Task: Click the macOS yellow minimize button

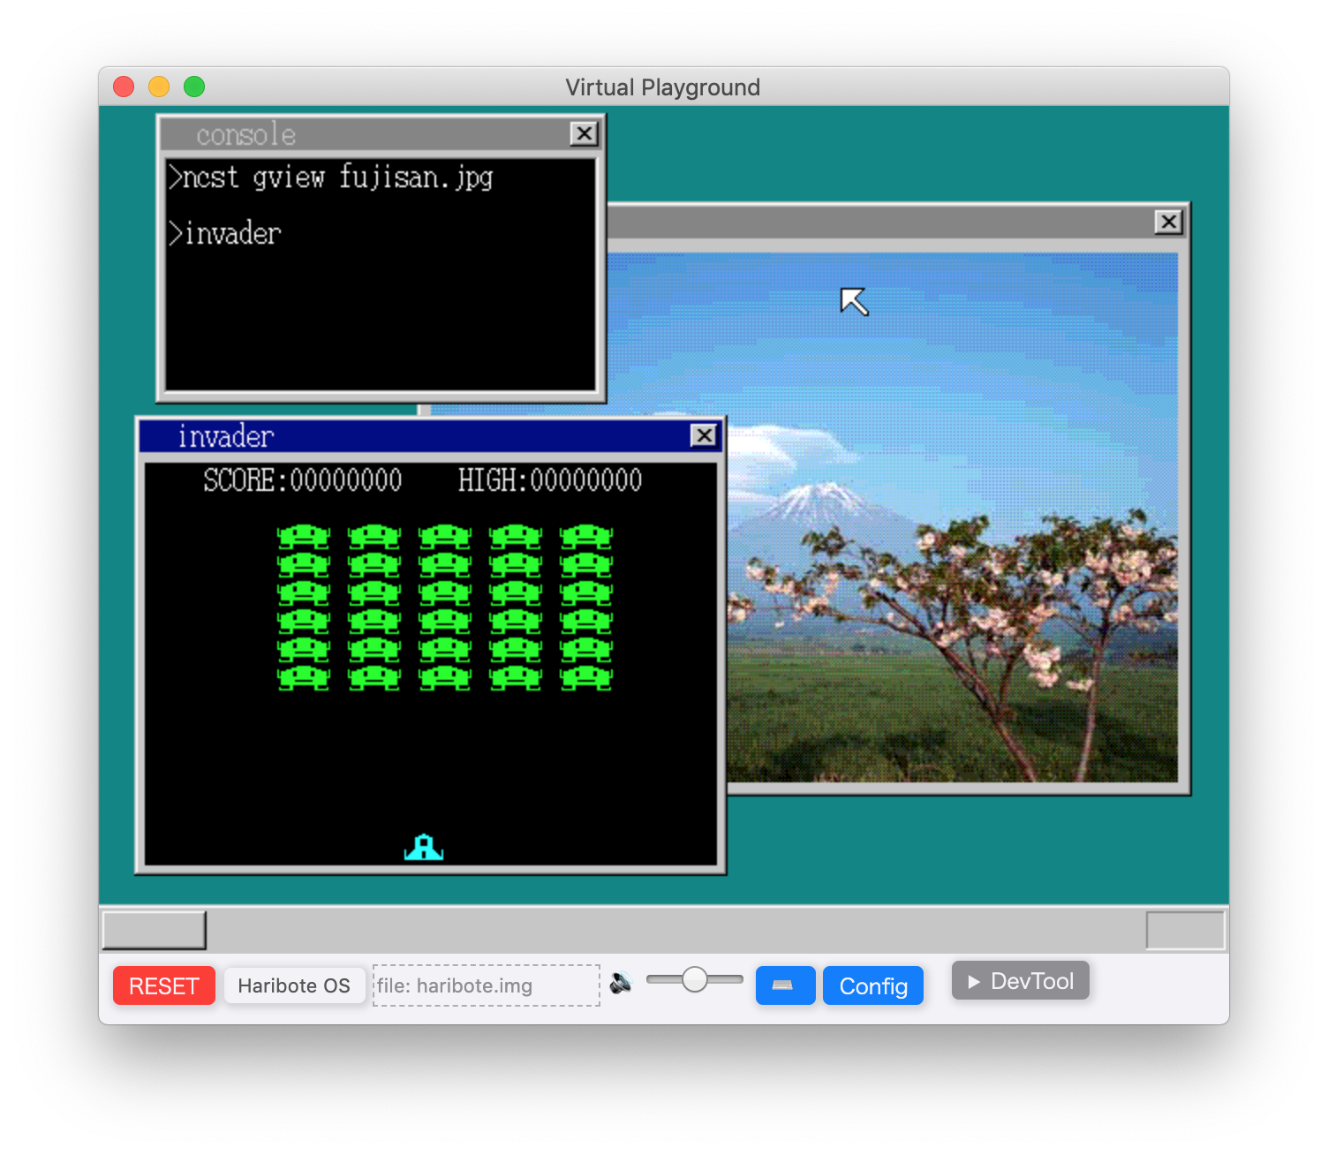Action: coord(159,87)
